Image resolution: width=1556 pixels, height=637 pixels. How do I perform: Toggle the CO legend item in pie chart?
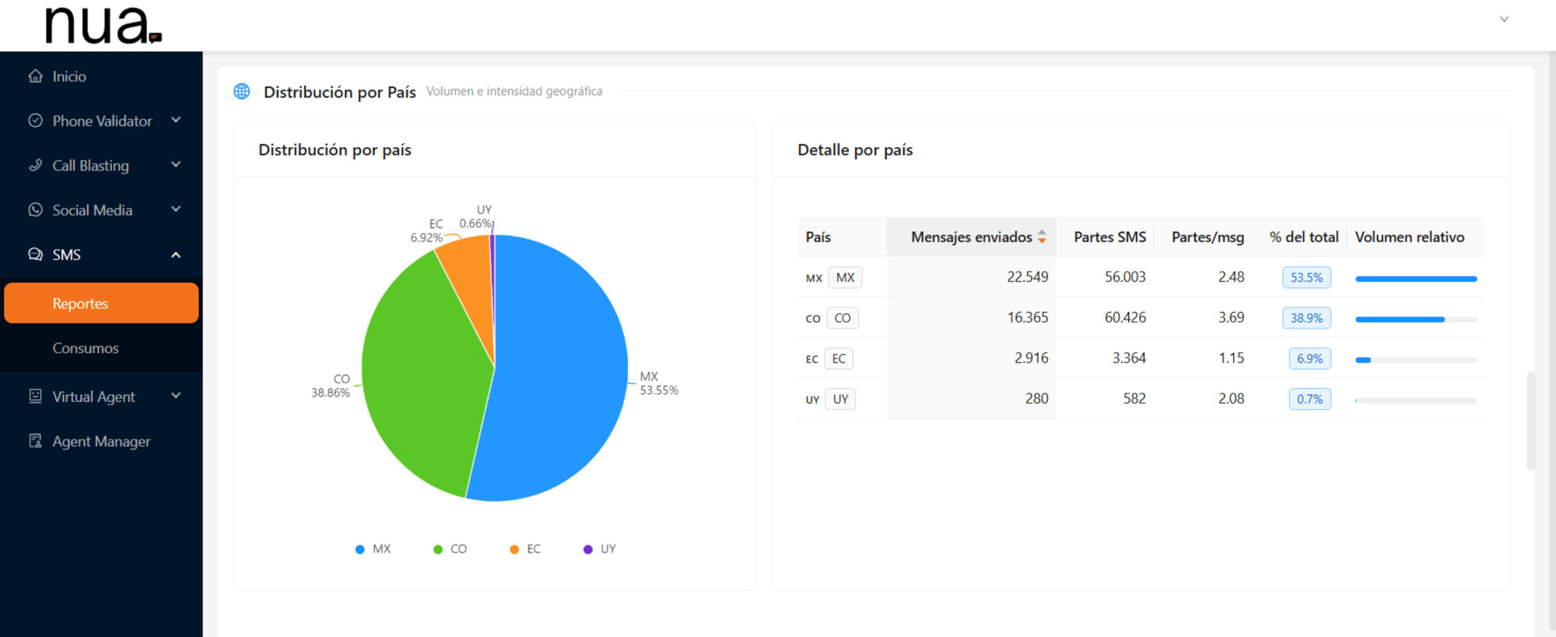coord(450,549)
